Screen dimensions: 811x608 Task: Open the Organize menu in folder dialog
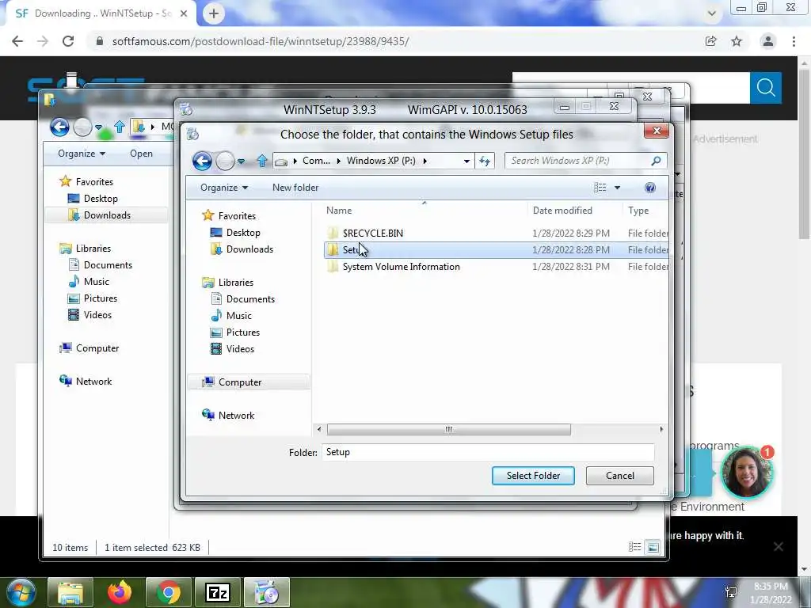point(224,188)
